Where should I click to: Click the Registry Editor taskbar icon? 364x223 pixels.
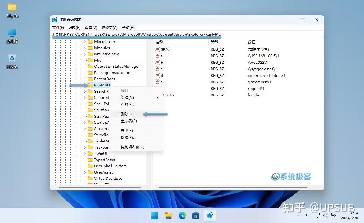point(209,215)
